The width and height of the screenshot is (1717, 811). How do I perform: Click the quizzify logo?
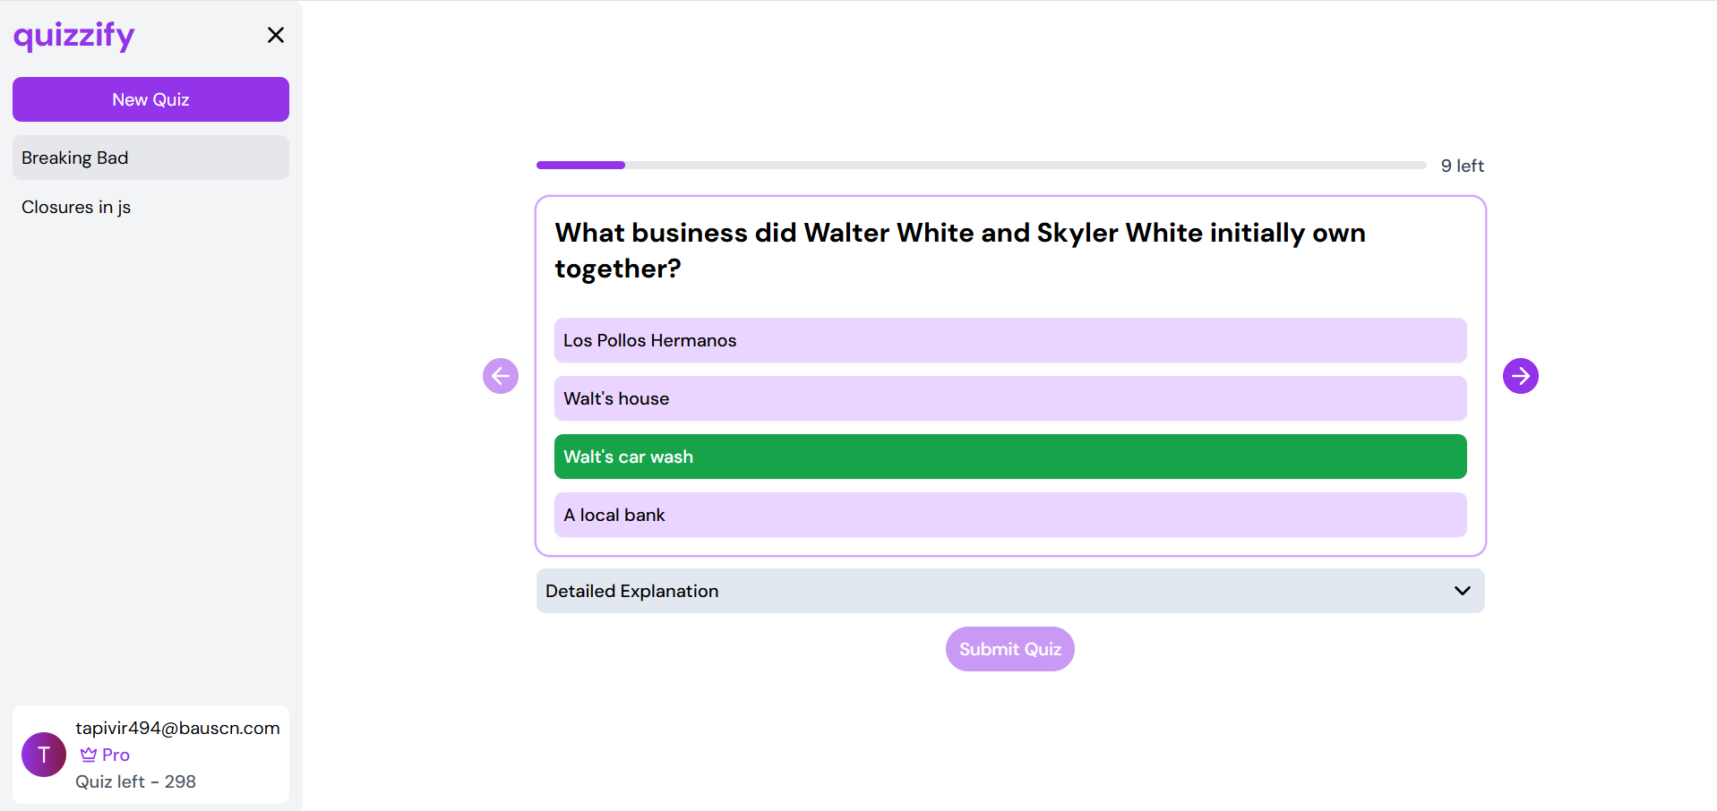[73, 36]
